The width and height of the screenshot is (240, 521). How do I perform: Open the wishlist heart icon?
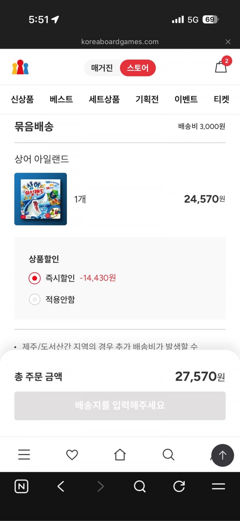(72, 455)
